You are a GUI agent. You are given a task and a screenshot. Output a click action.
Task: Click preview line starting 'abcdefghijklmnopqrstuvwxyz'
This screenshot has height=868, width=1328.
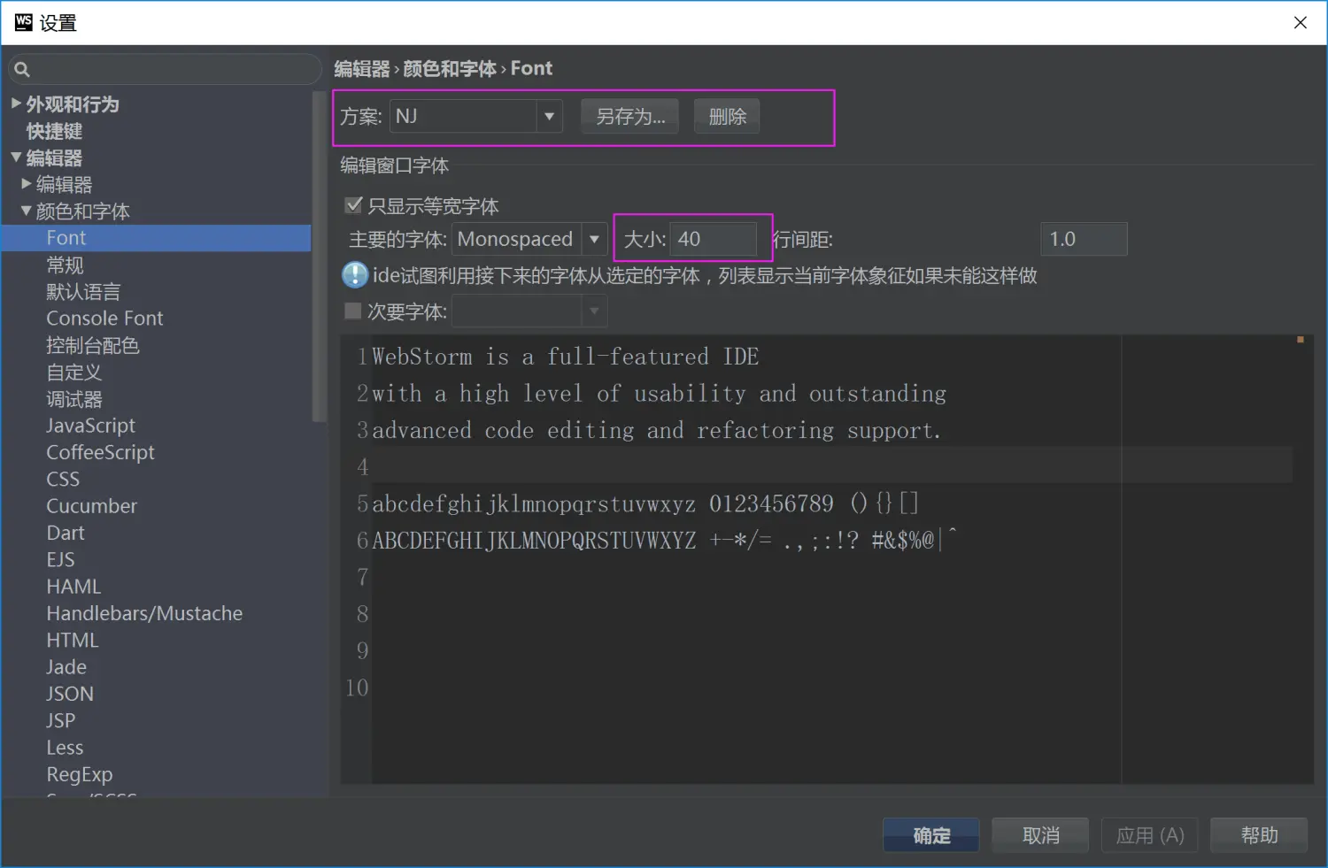click(x=645, y=504)
